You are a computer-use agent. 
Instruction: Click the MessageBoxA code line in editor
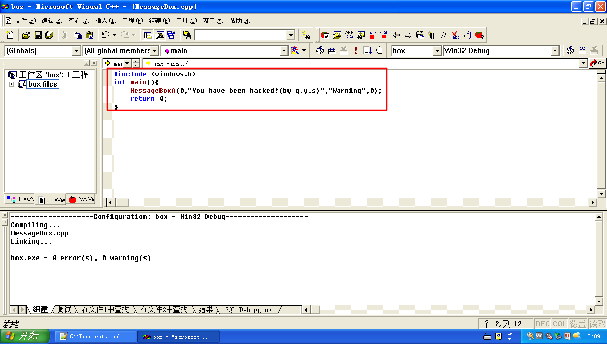(255, 90)
